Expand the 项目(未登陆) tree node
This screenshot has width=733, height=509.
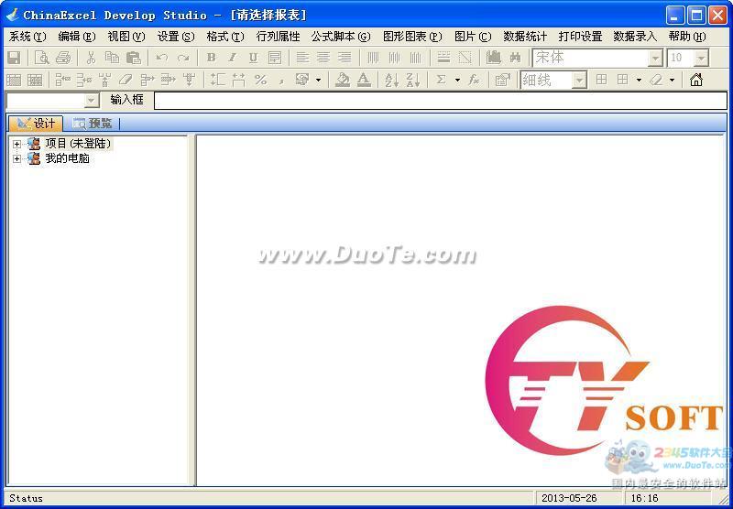16,145
